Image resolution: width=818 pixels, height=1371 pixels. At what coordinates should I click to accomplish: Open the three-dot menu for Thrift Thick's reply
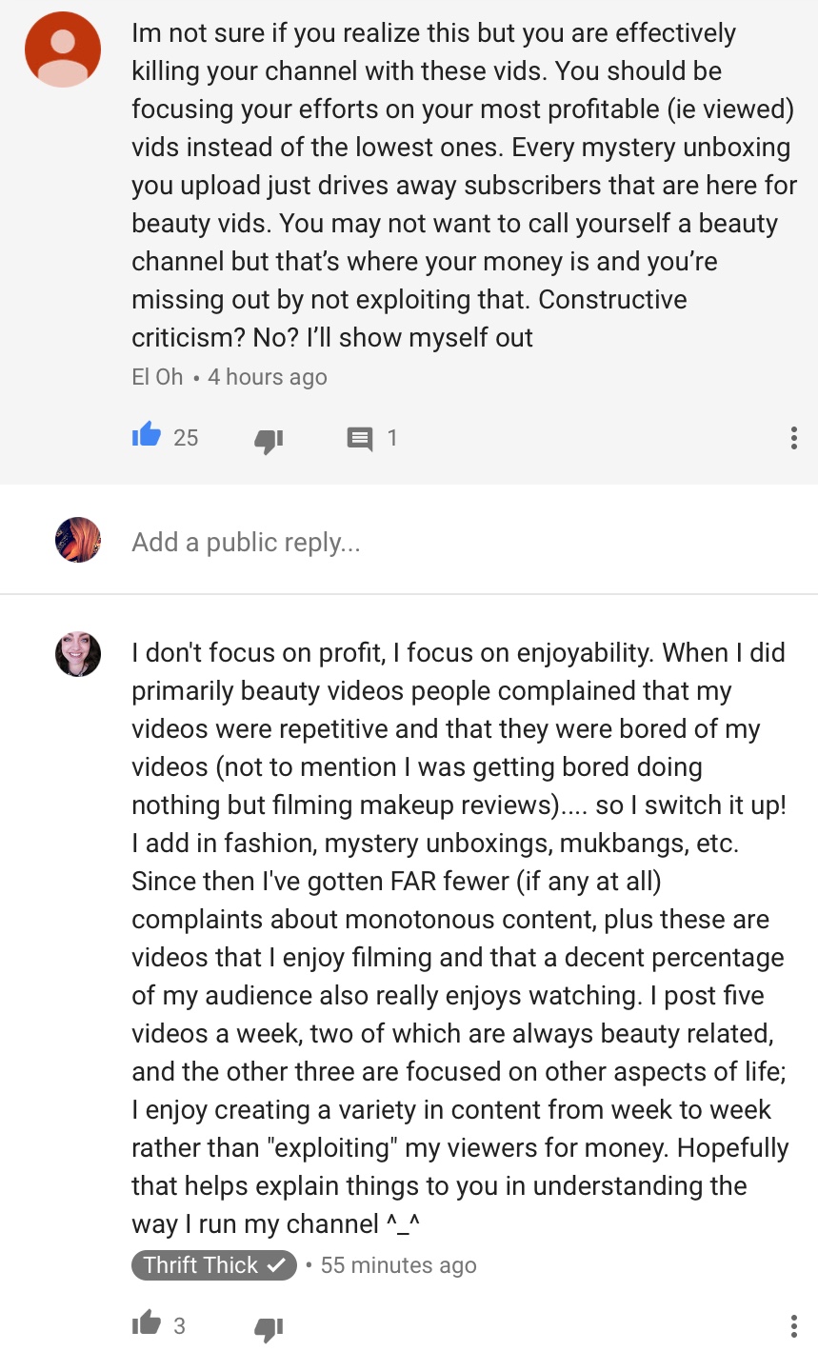click(793, 1325)
